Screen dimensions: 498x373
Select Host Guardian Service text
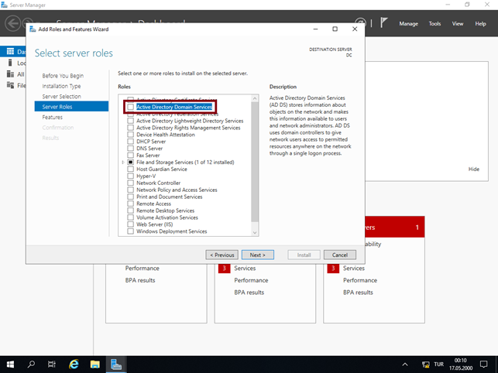tap(162, 169)
